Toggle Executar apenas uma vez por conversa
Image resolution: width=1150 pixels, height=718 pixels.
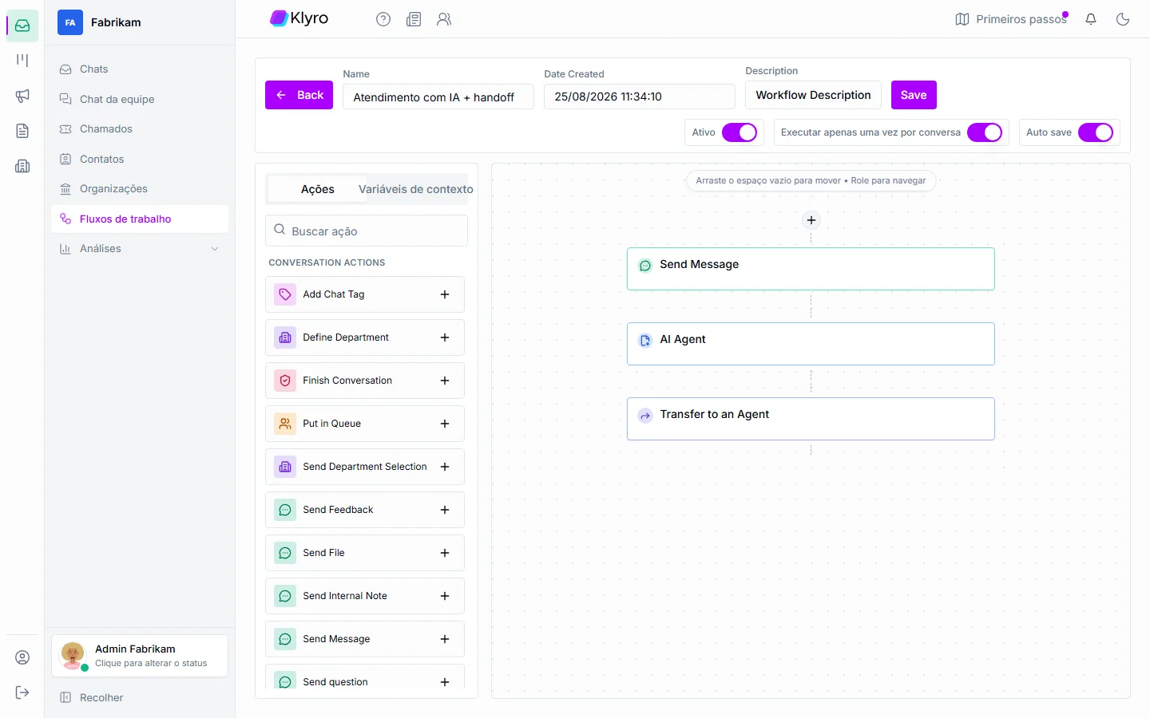coord(985,132)
